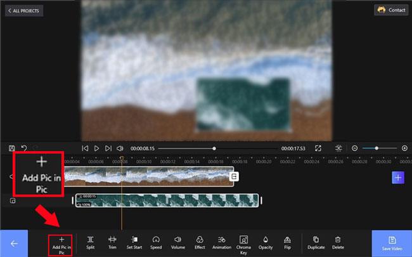Select the main beach video clip
This screenshot has width=412, height=257.
tap(149, 176)
